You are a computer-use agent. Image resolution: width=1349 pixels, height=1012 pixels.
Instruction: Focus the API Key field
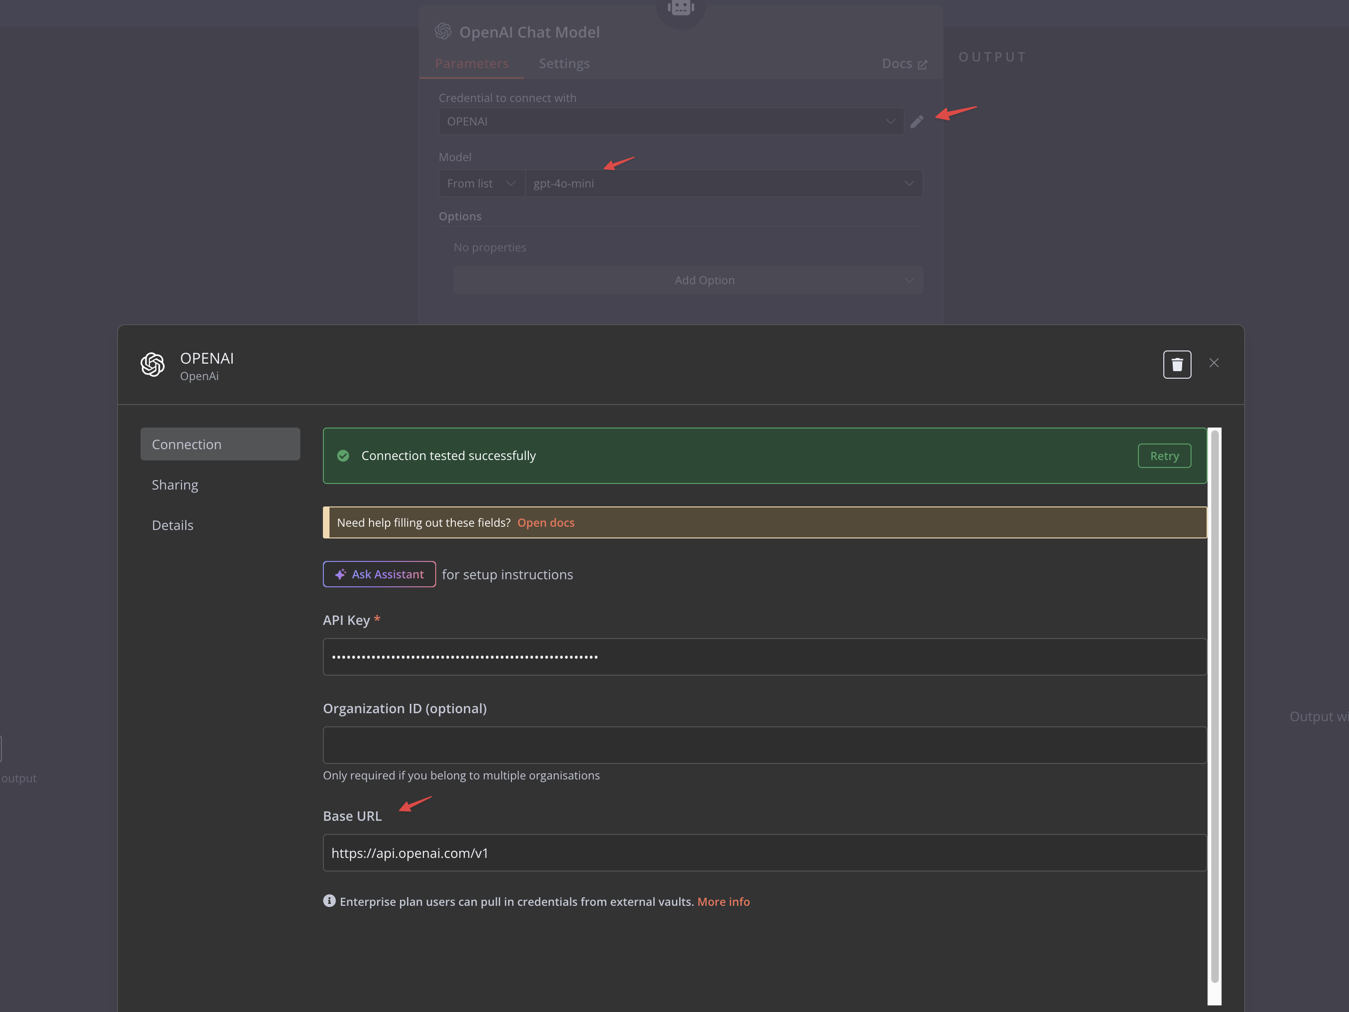click(764, 657)
